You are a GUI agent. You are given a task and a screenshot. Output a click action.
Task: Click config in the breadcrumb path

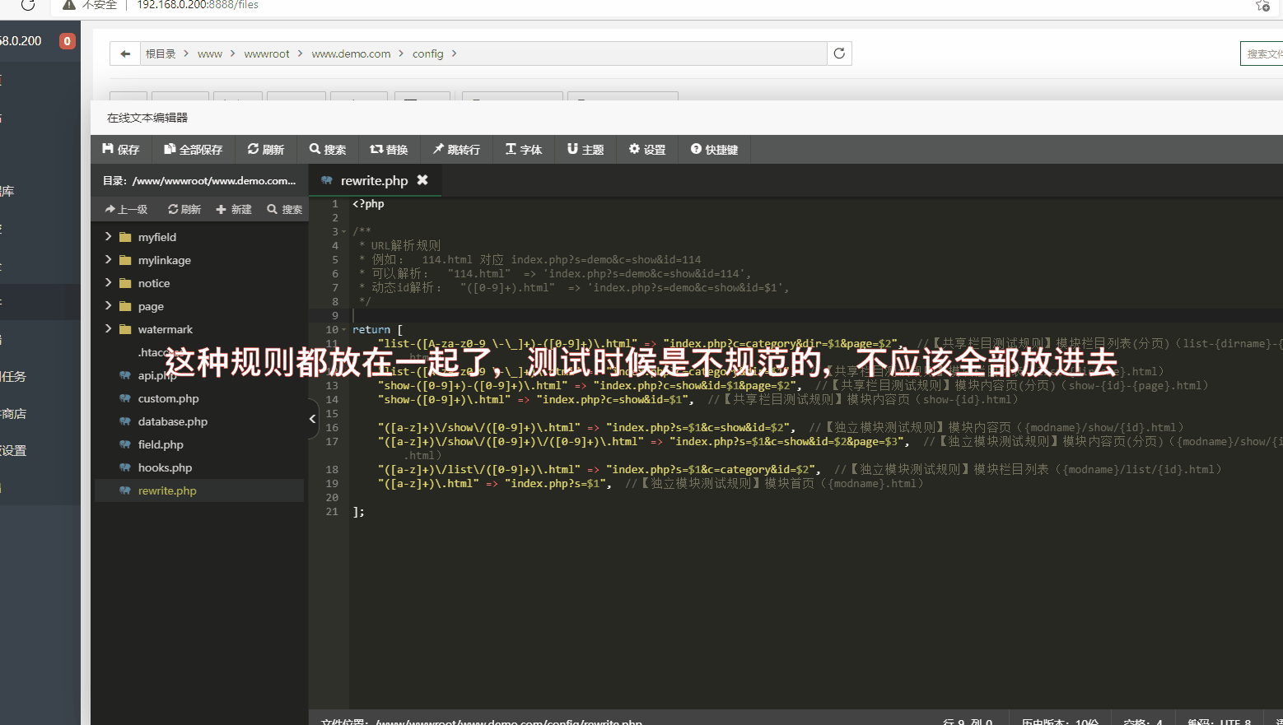click(x=428, y=53)
